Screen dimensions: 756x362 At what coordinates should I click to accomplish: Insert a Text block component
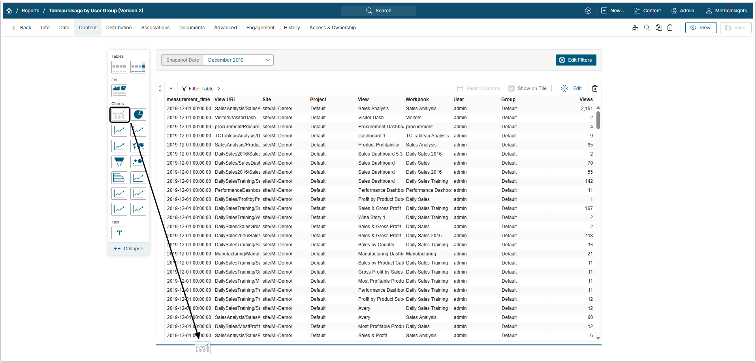pos(119,233)
